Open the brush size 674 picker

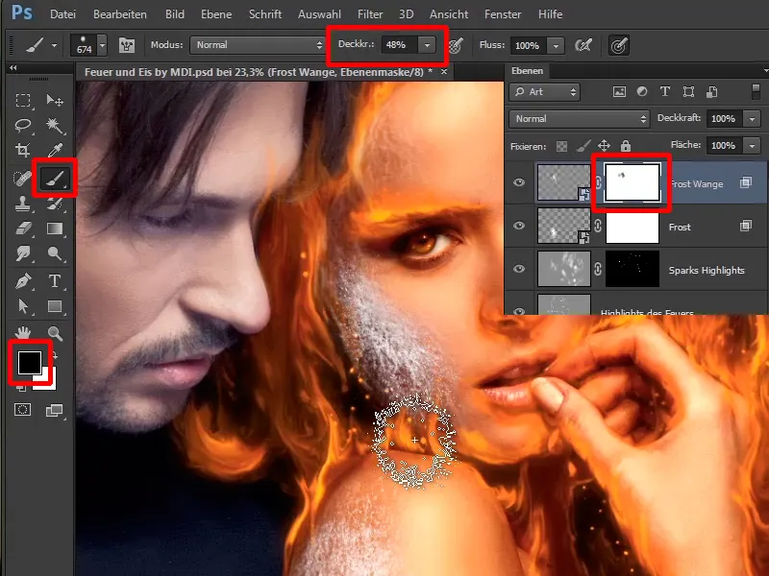pyautogui.click(x=102, y=45)
